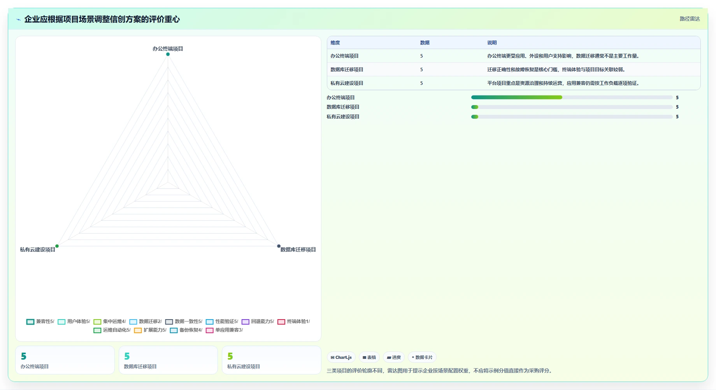Image resolution: width=716 pixels, height=390 pixels.
Task: Click the 私有云建设项目 progress bar
Action: 572,117
